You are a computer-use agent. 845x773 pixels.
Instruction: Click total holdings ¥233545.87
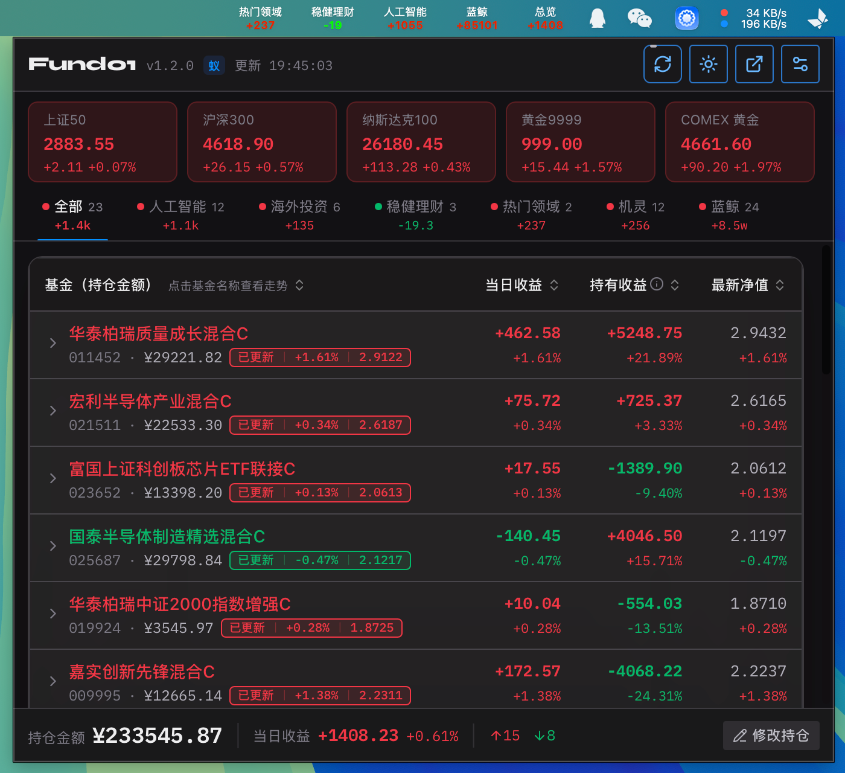point(157,736)
